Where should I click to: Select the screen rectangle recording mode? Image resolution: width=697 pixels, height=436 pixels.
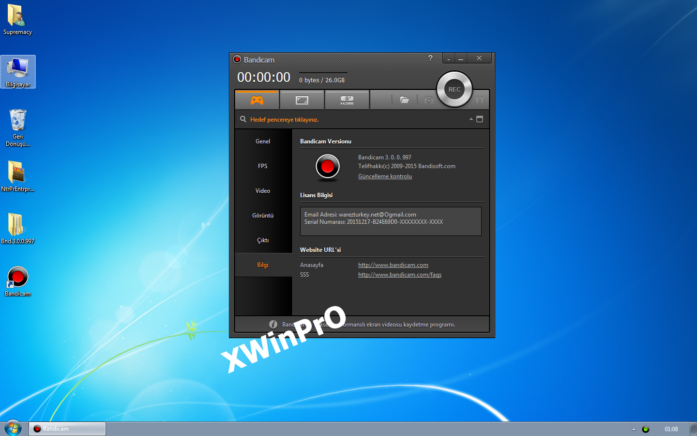302,100
